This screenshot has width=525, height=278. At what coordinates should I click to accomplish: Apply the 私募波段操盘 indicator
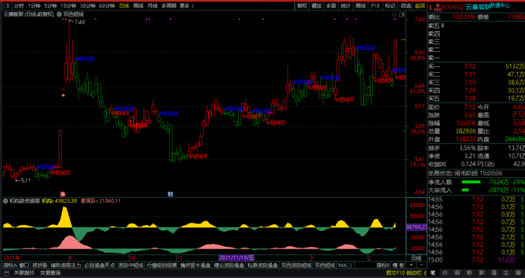pos(262,265)
